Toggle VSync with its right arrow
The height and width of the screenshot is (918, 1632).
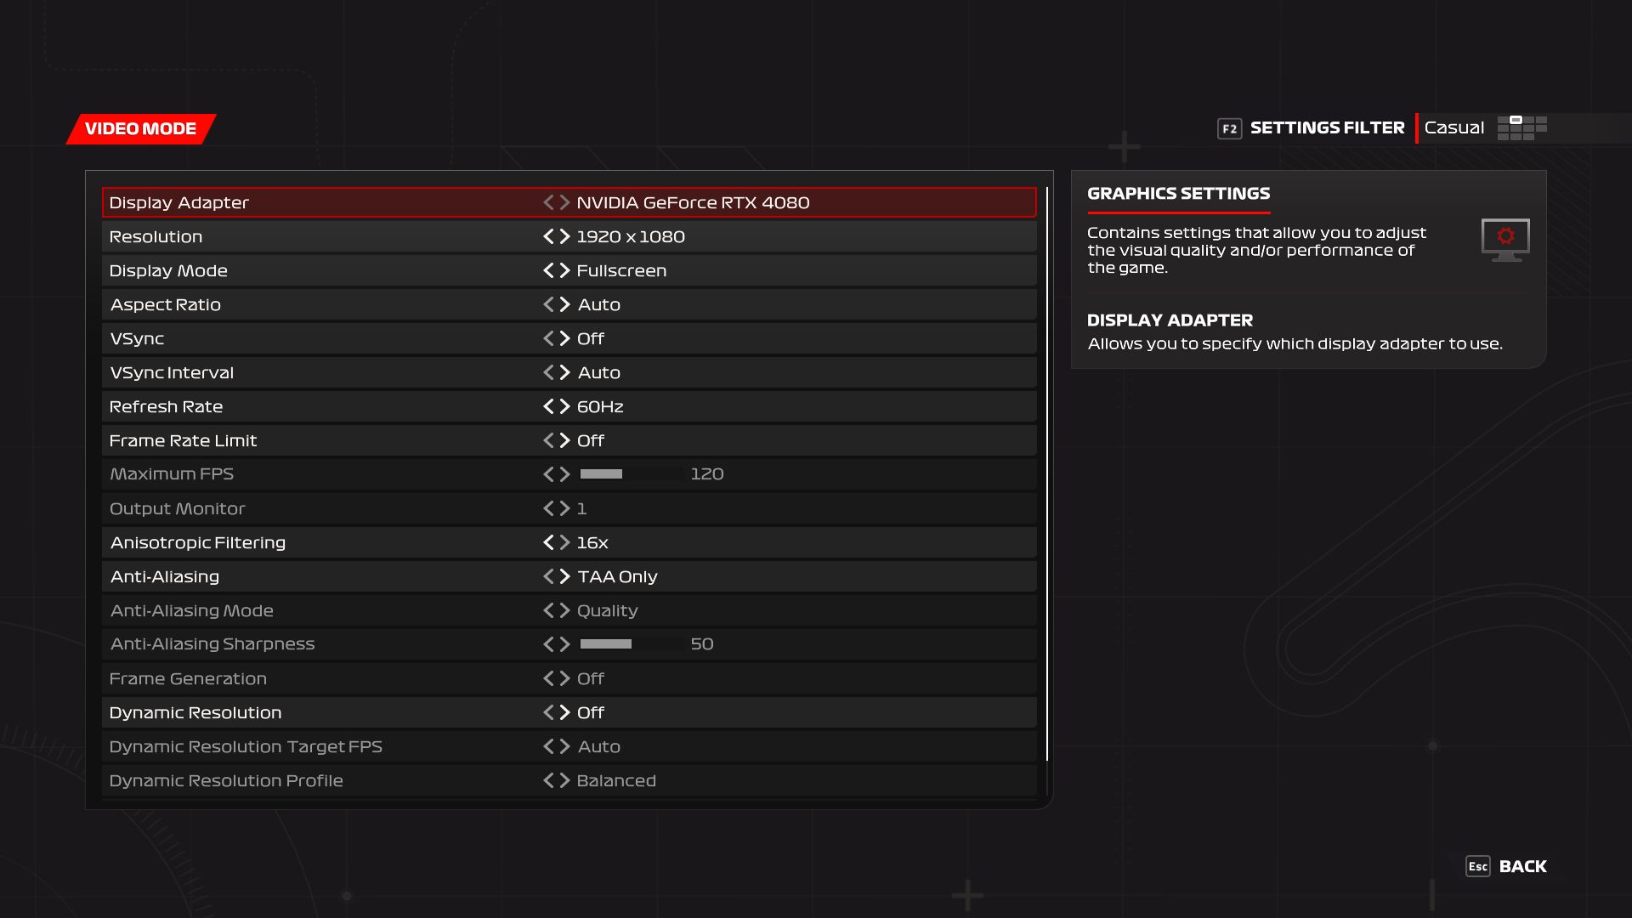click(x=564, y=338)
